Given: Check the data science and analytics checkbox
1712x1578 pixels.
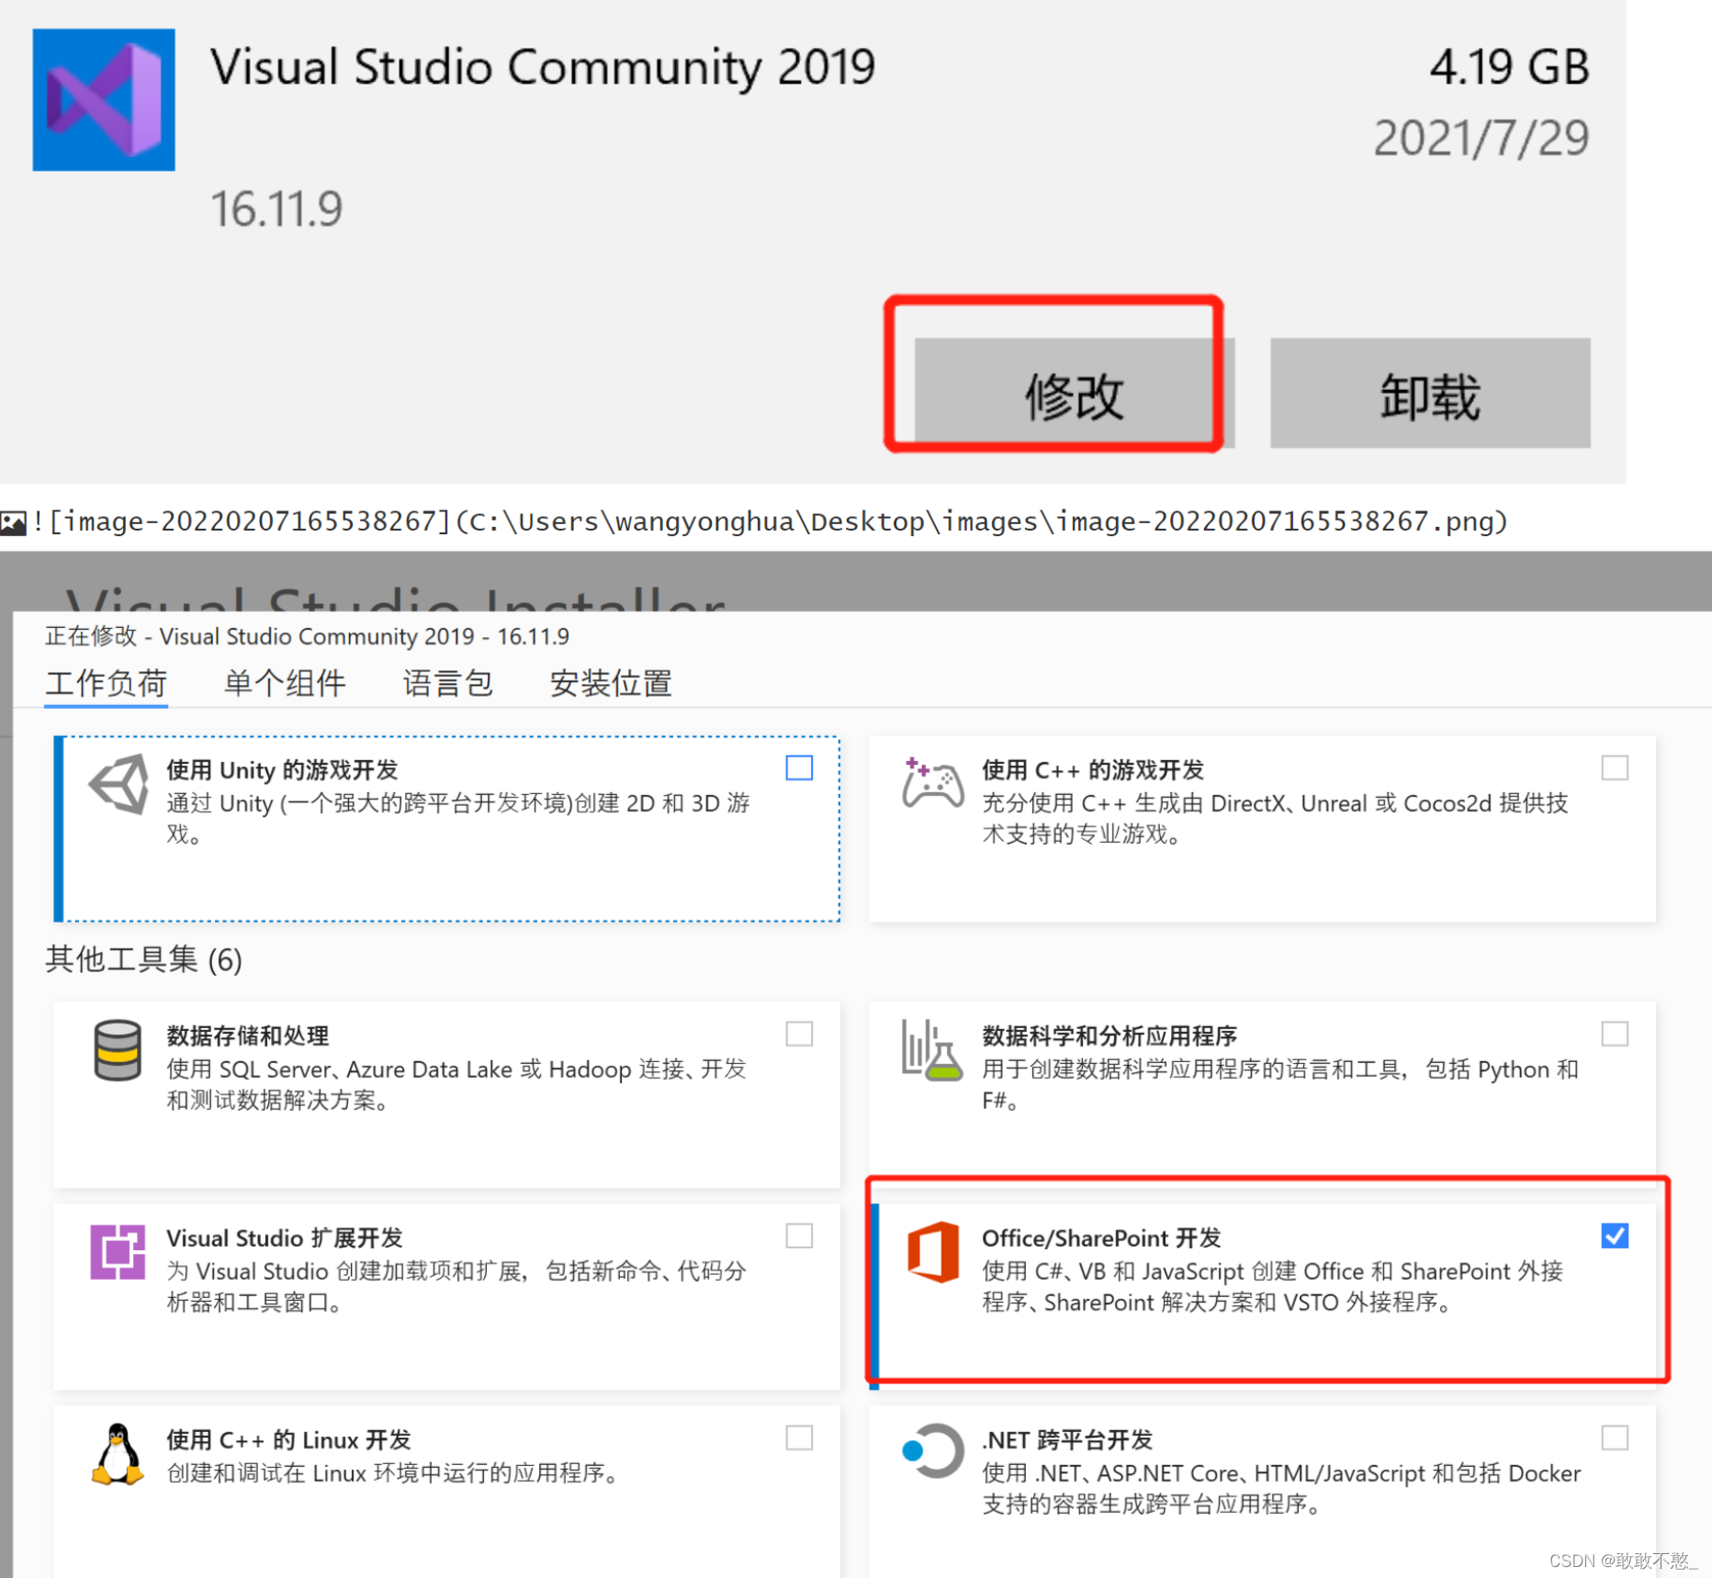Looking at the screenshot, I should click(1615, 1034).
